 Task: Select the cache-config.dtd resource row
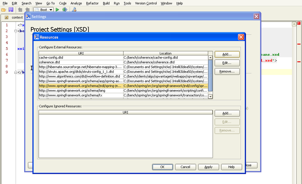(81, 58)
